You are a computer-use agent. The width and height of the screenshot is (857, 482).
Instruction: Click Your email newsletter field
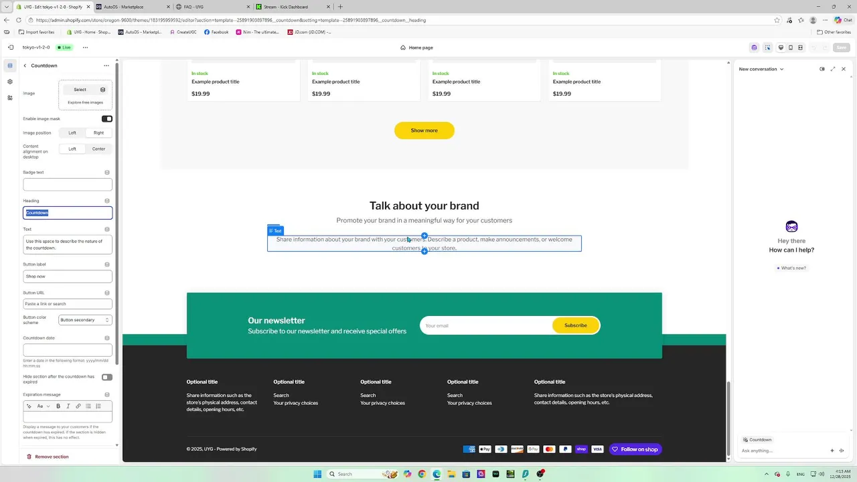(486, 325)
